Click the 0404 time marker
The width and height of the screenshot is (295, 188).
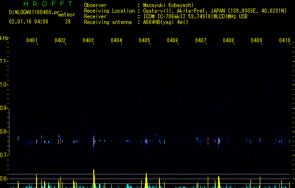tap(116, 40)
